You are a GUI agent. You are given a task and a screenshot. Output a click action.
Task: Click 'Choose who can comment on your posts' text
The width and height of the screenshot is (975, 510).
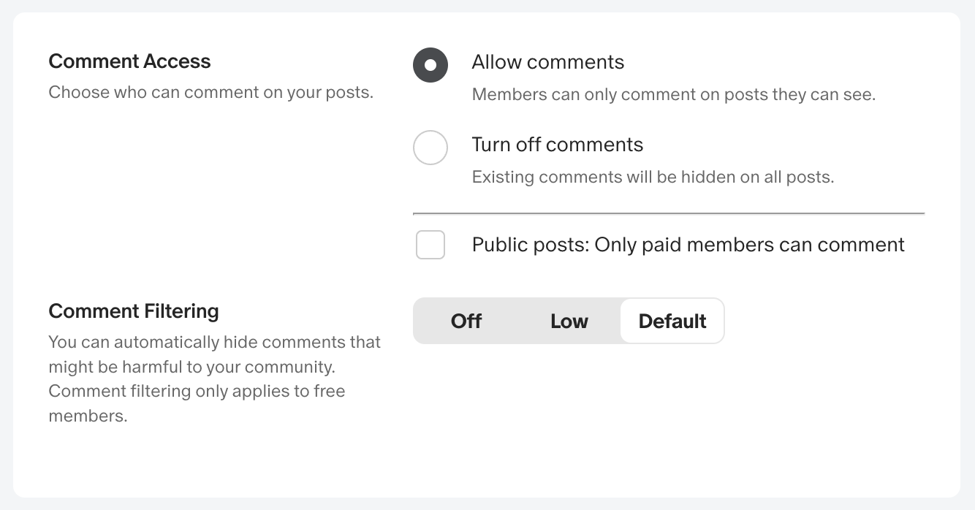point(210,93)
